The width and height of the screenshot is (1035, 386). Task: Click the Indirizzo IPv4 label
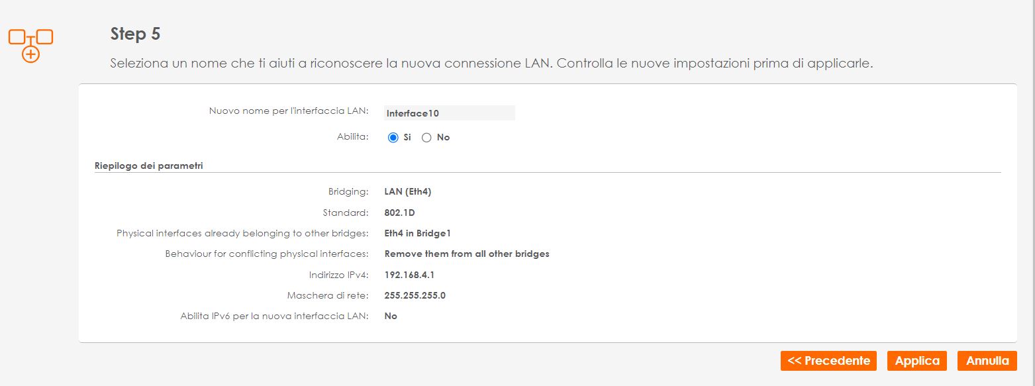pyautogui.click(x=338, y=275)
